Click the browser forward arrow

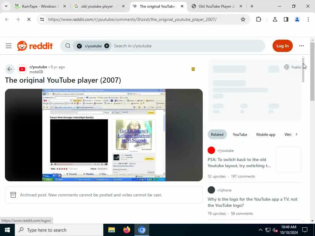[18, 19]
